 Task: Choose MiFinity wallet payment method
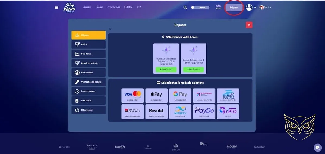(x=180, y=112)
